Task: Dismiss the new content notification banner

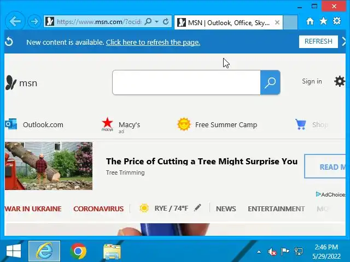Action: coord(344,41)
